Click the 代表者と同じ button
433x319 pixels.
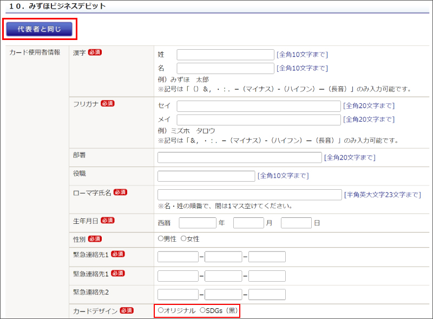pos(39,29)
